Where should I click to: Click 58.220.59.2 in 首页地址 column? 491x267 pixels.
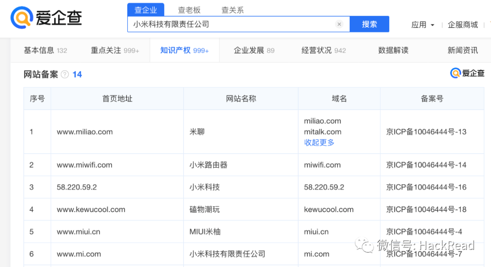click(x=77, y=187)
